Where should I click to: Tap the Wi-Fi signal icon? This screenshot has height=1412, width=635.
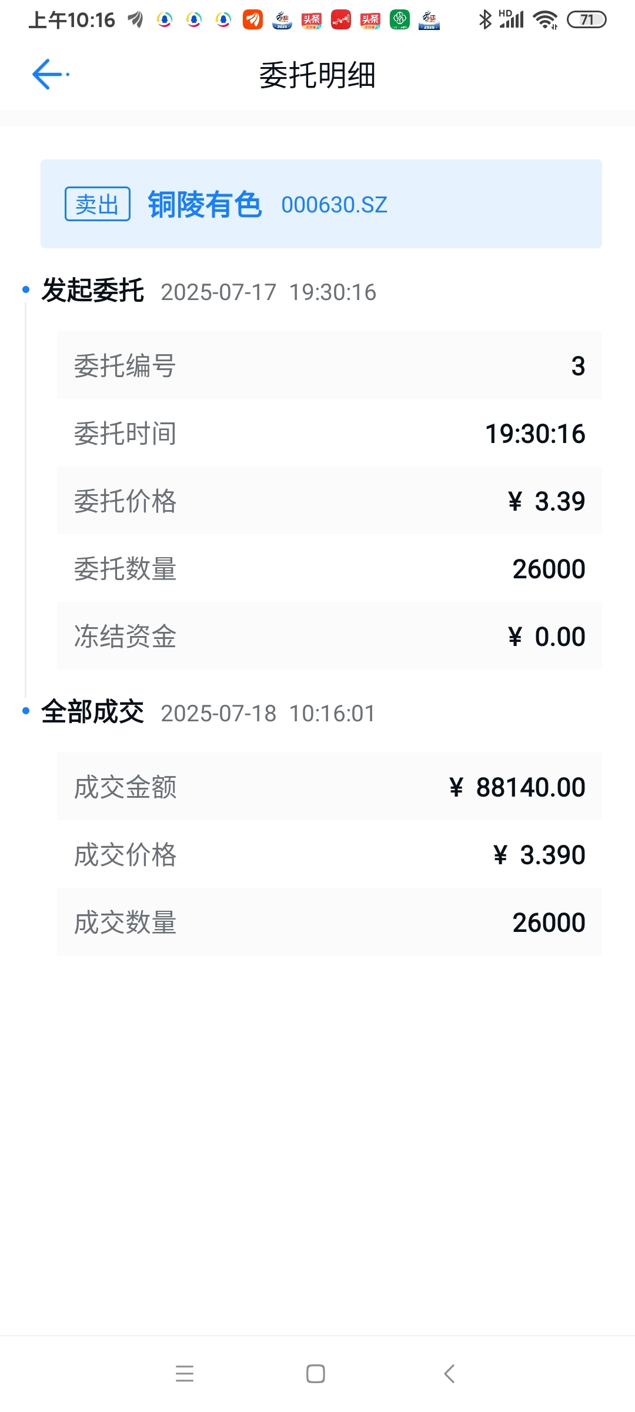pyautogui.click(x=545, y=20)
